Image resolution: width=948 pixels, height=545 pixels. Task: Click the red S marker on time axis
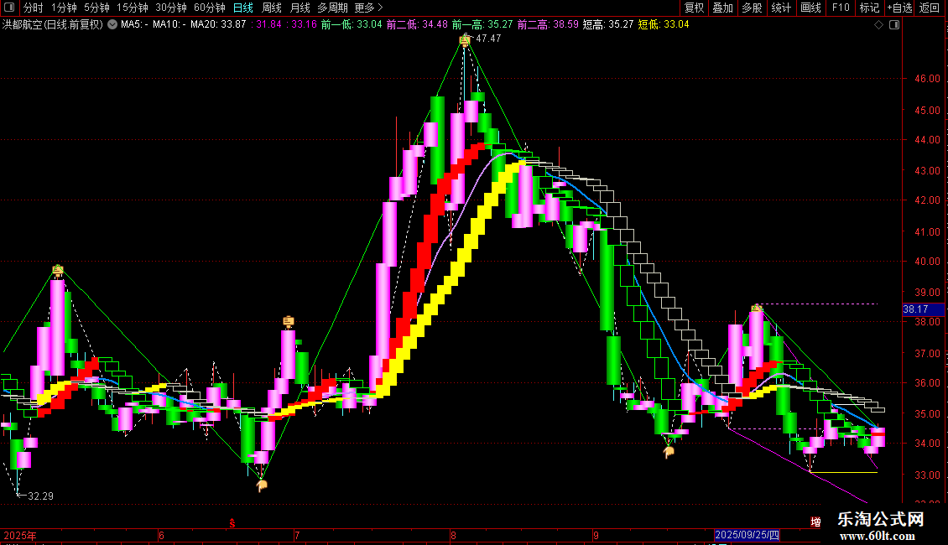[232, 523]
